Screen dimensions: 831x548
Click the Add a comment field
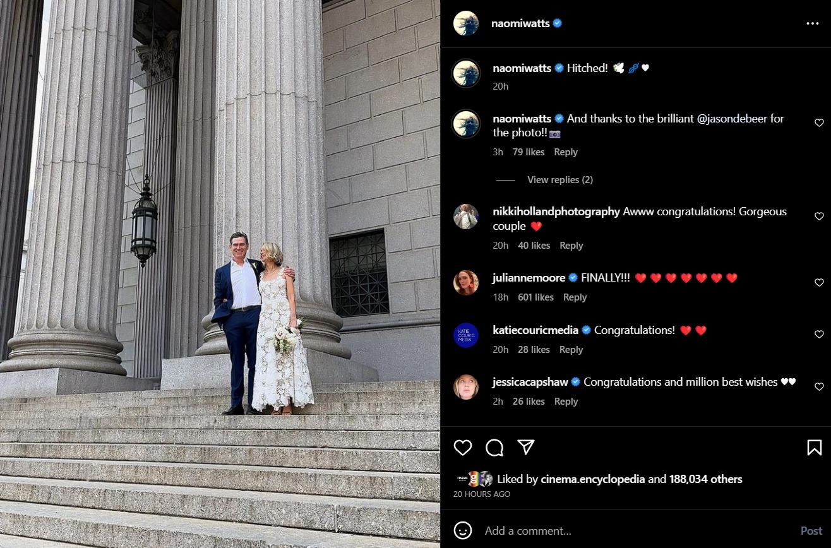coord(638,531)
